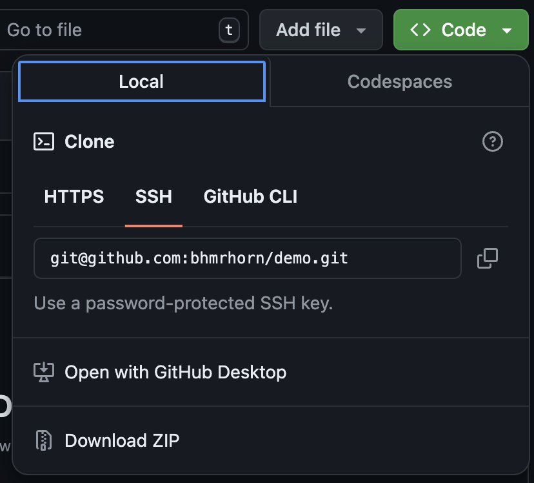The height and width of the screenshot is (483, 534).
Task: Expand the Add file dropdown arrow
Action: coord(361,30)
